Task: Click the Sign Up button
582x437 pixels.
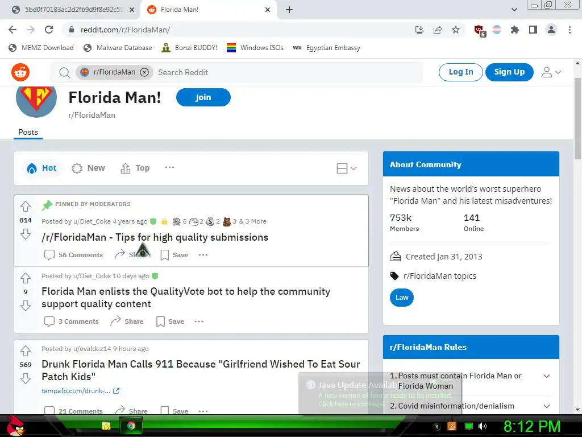Action: (x=509, y=72)
